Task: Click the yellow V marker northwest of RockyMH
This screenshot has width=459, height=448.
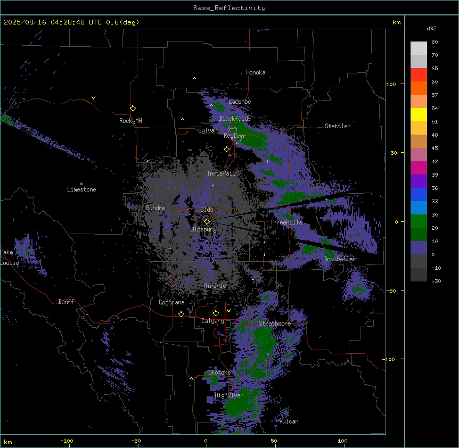Action: [93, 98]
